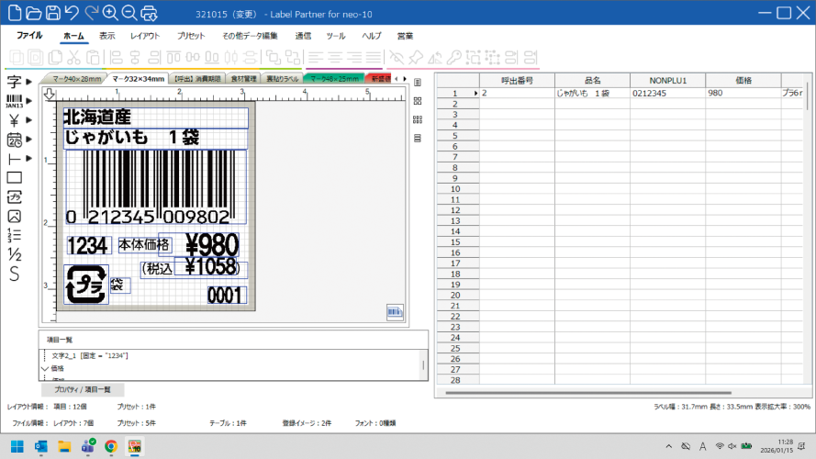Select the JAN13 barcode tool
The image size is (816, 459).
pos(14,101)
